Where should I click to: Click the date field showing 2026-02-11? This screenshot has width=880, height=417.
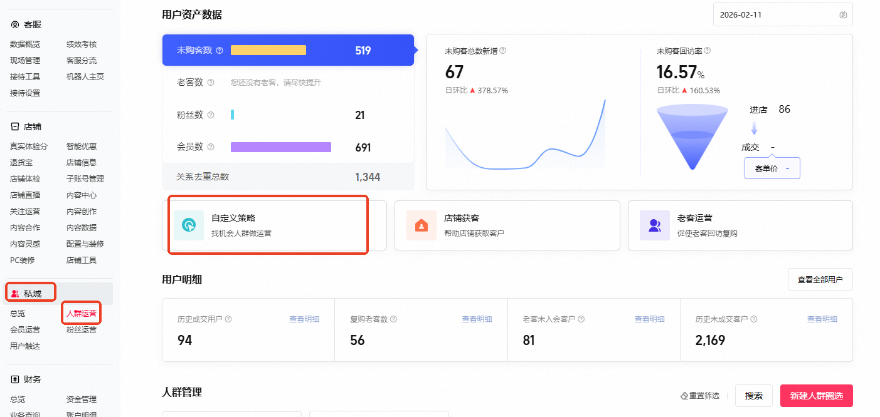[x=783, y=14]
